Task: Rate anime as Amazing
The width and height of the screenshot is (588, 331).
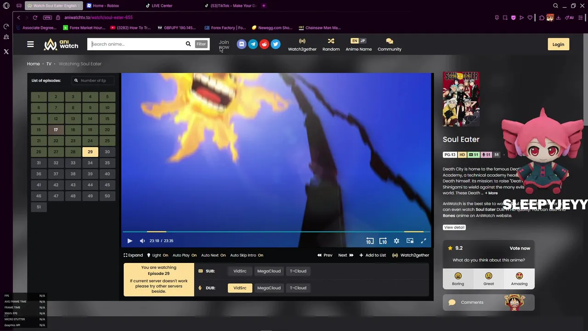Action: [x=519, y=279]
